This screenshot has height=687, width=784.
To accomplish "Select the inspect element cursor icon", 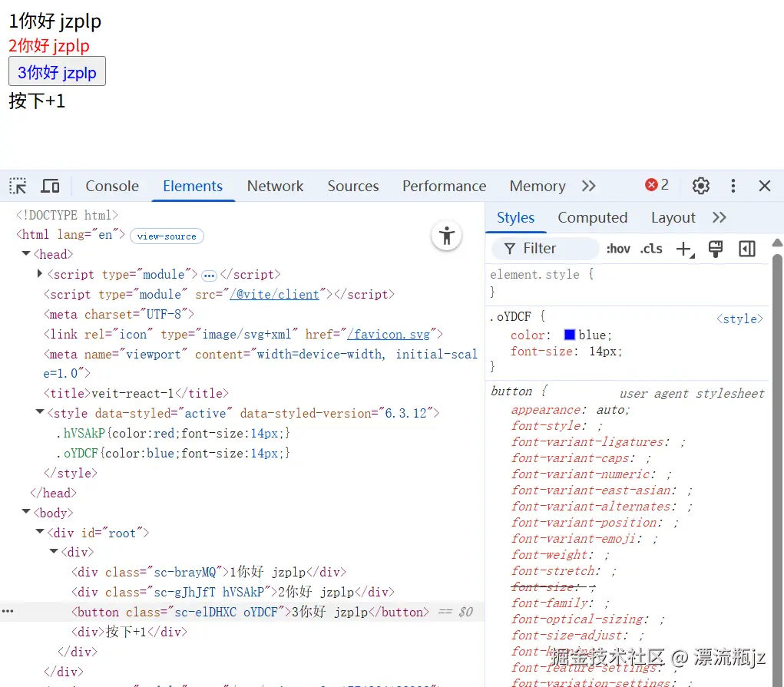I will (17, 186).
